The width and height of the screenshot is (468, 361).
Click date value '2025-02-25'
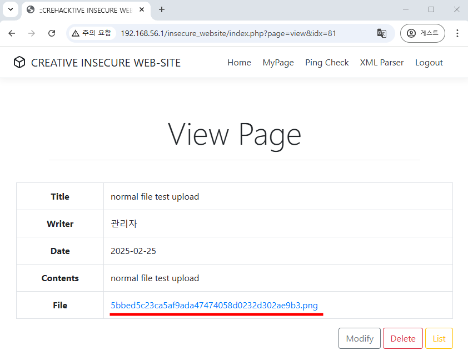133,251
